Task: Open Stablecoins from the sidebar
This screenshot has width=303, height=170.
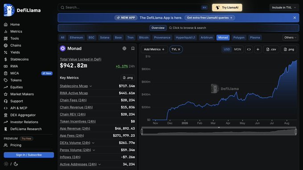Action: coord(19,59)
